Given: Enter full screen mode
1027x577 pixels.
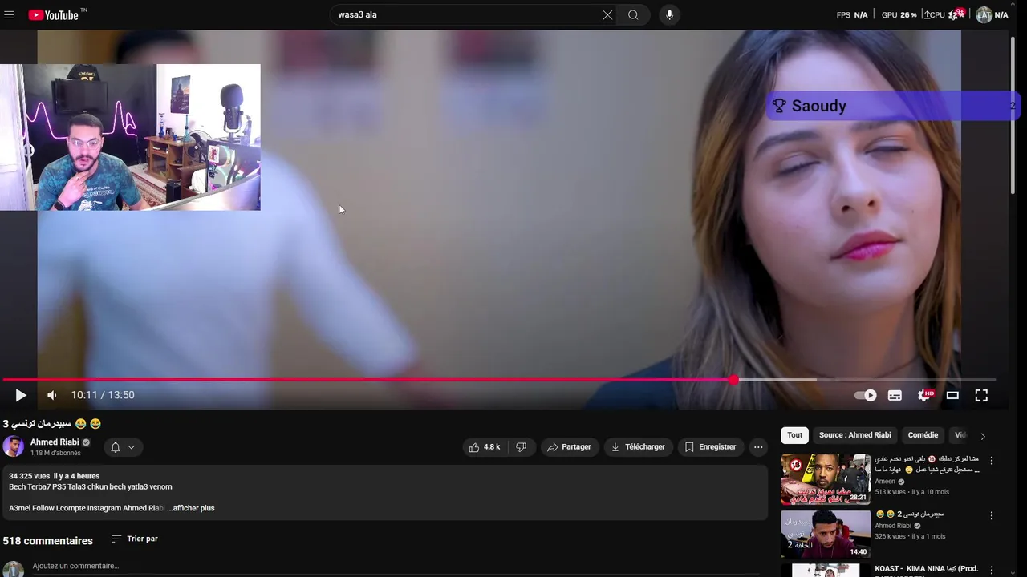Looking at the screenshot, I should (x=981, y=395).
